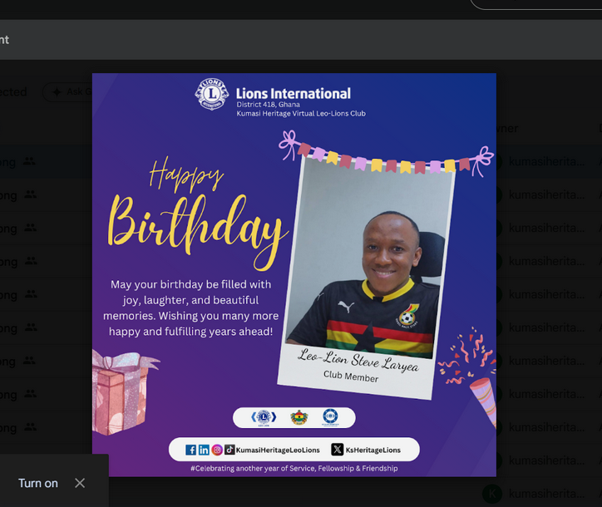The height and width of the screenshot is (507, 602).
Task: Click the KumasiHeritageLeoLions handle text
Action: point(278,450)
